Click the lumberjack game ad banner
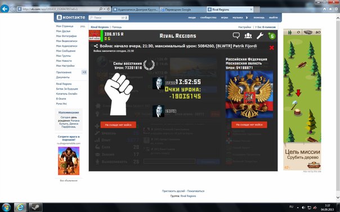Image resolution: width=340 pixels, height=212 pixels. click(x=302, y=100)
